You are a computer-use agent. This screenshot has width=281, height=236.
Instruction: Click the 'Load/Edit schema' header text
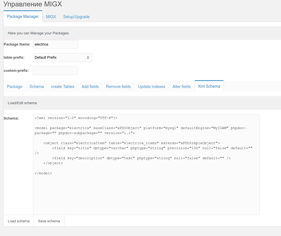click(22, 103)
